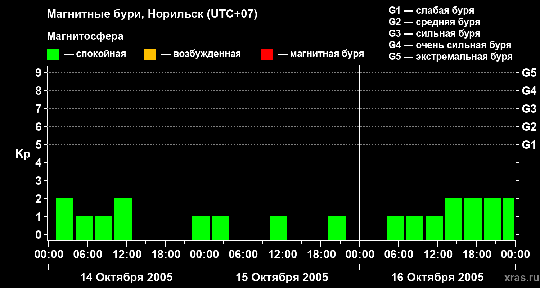Click the 12:00 time label above 16 Октября
Viewport: 540px width, 288px height.
(x=437, y=255)
